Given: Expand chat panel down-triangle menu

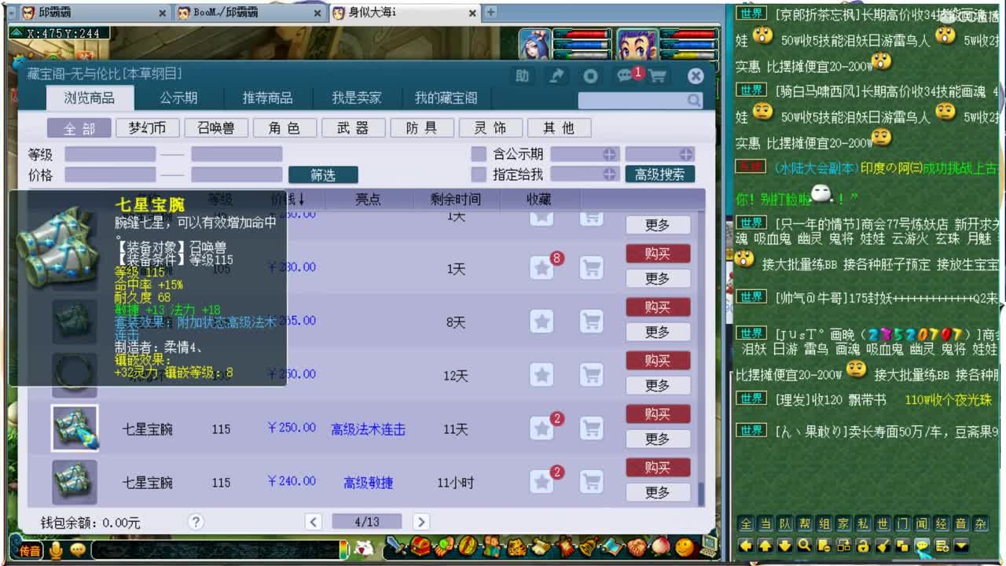Looking at the screenshot, I should 961,545.
